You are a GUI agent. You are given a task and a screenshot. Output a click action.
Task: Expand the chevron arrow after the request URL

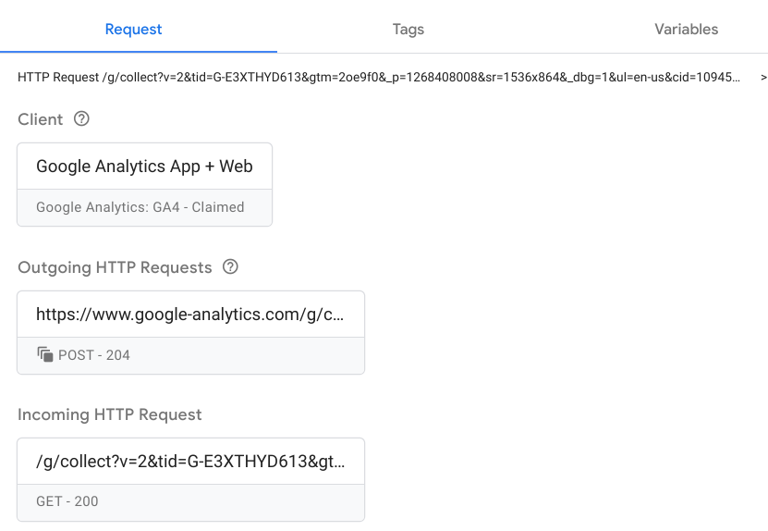[763, 78]
